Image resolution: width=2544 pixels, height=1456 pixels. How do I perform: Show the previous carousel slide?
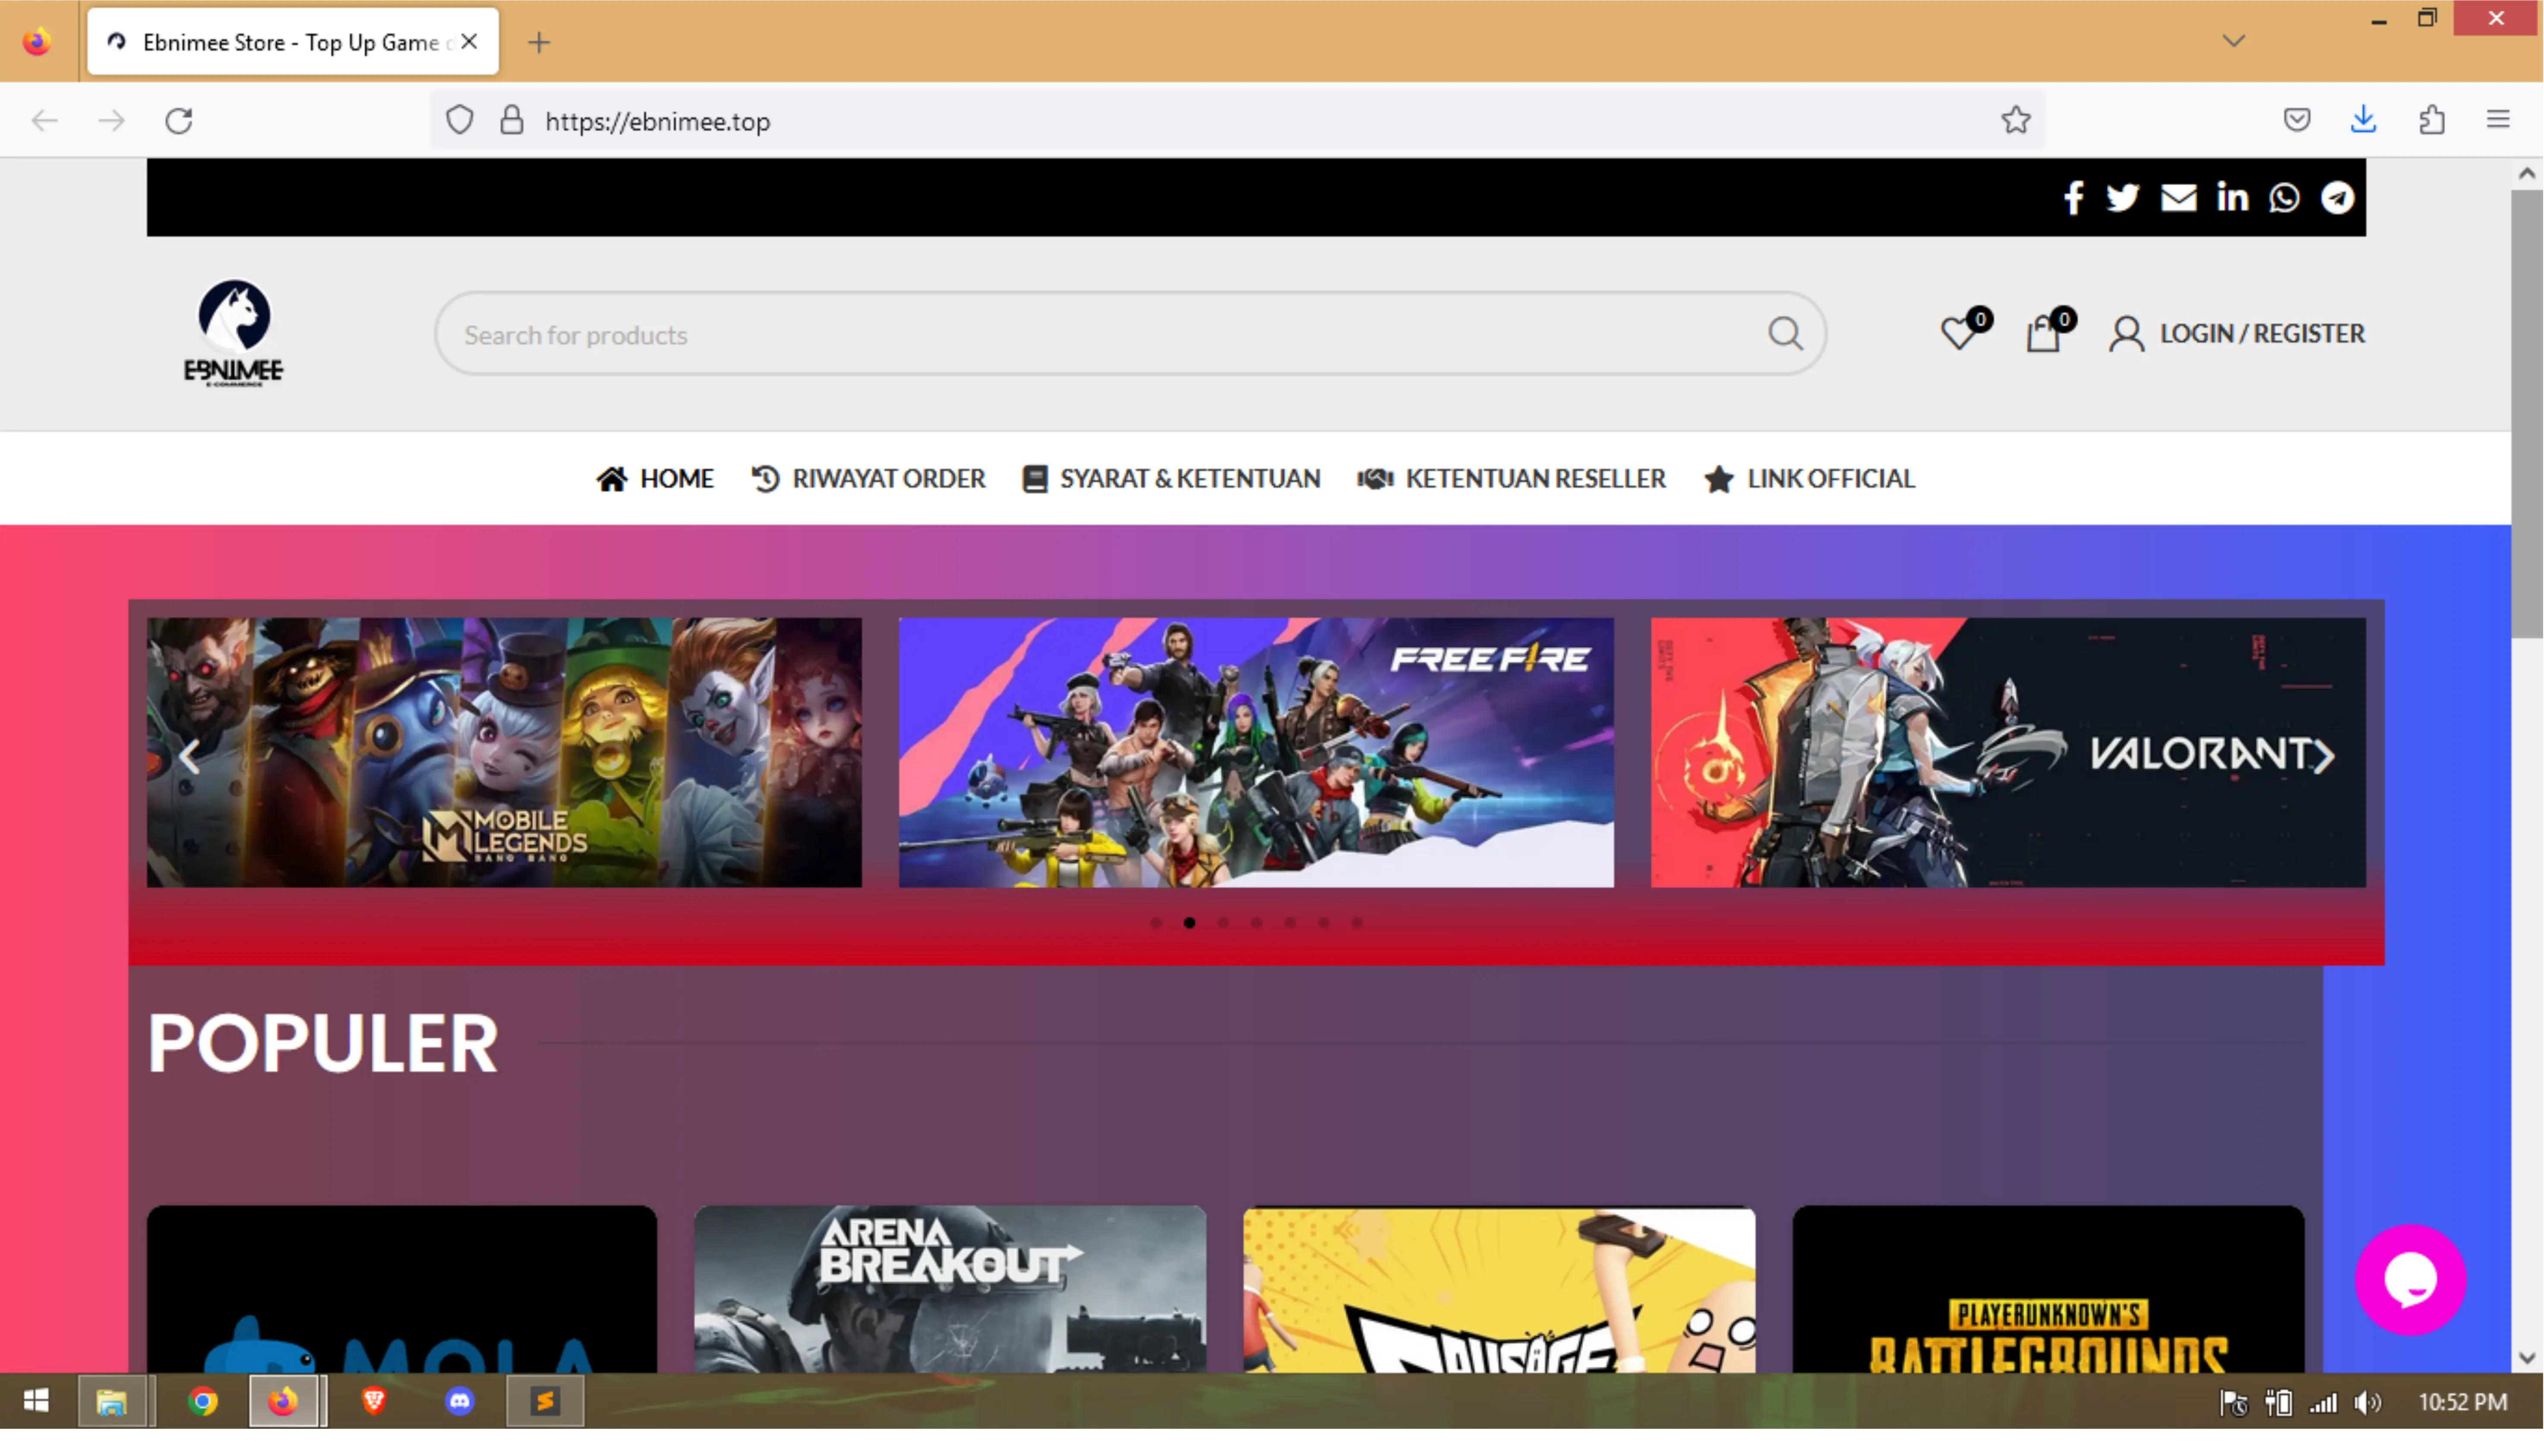189,757
